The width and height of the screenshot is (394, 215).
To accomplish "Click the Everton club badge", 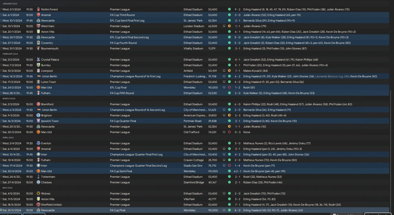I will [38, 143].
